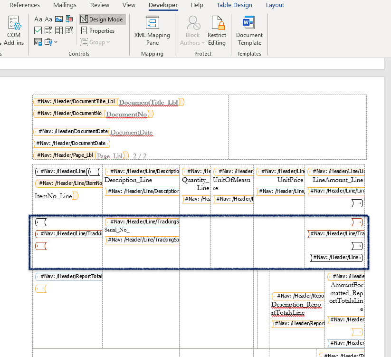The image size is (391, 357).
Task: Click Quantity_Line text
Action: coord(196,184)
